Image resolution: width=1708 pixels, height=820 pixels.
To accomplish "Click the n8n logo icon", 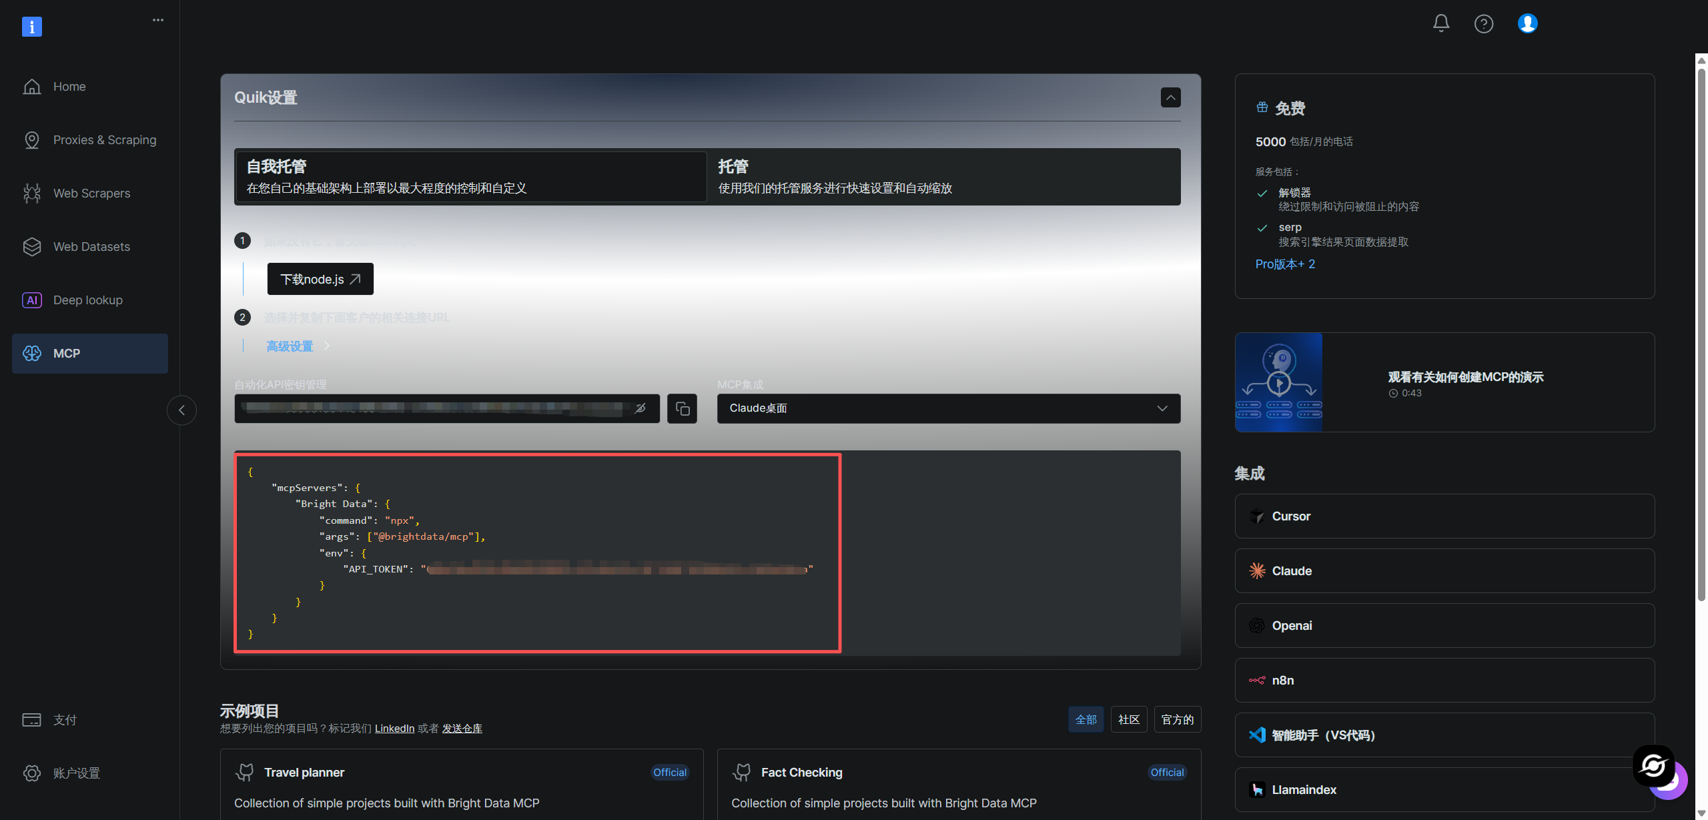I will pos(1257,681).
